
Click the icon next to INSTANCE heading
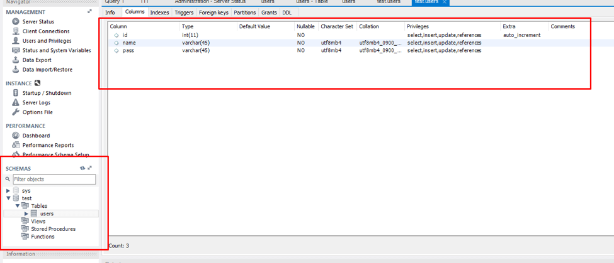38,83
